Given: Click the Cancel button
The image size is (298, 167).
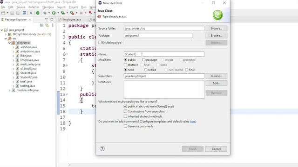Looking at the screenshot, I should pos(216,149).
